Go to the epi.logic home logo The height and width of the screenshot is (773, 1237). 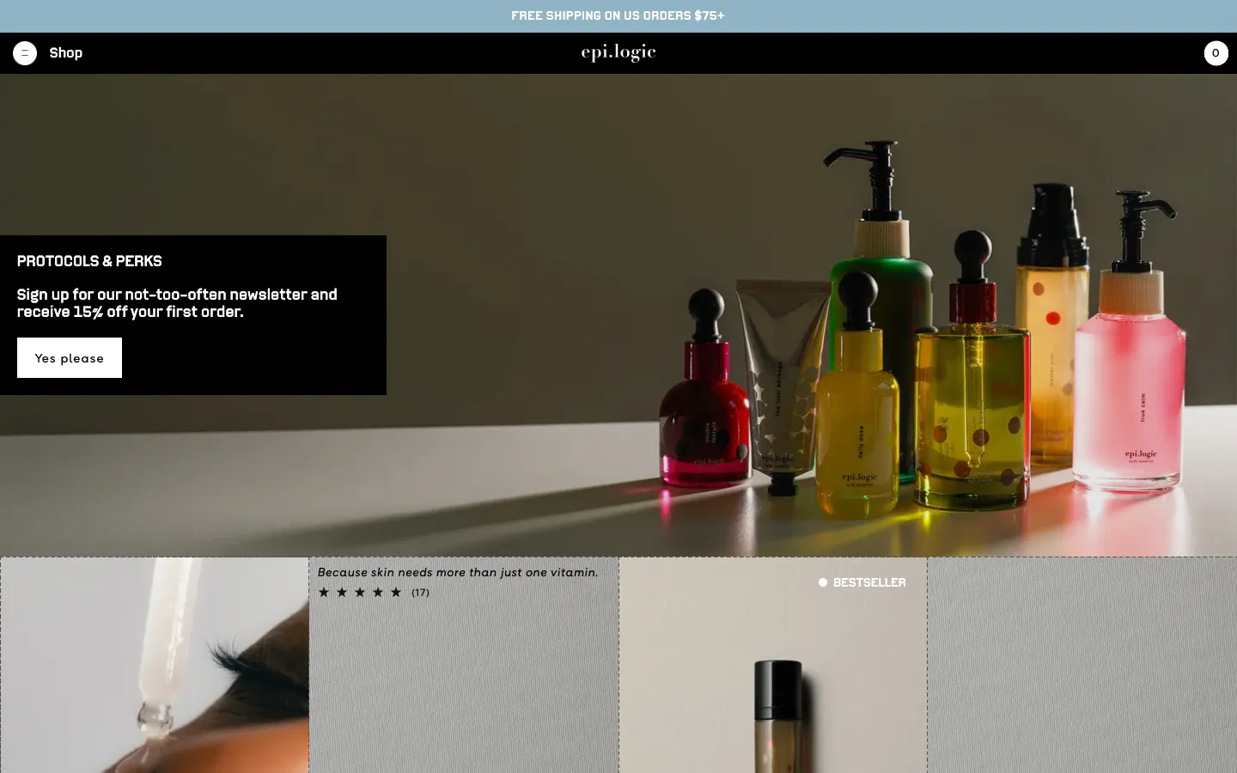tap(618, 53)
